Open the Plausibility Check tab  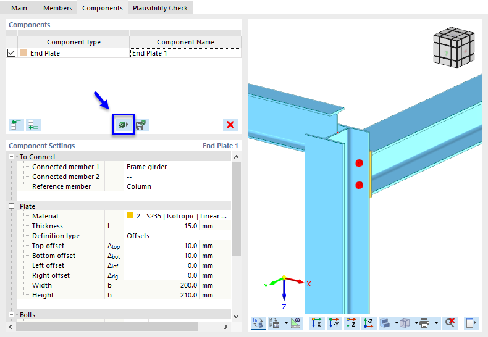[160, 8]
